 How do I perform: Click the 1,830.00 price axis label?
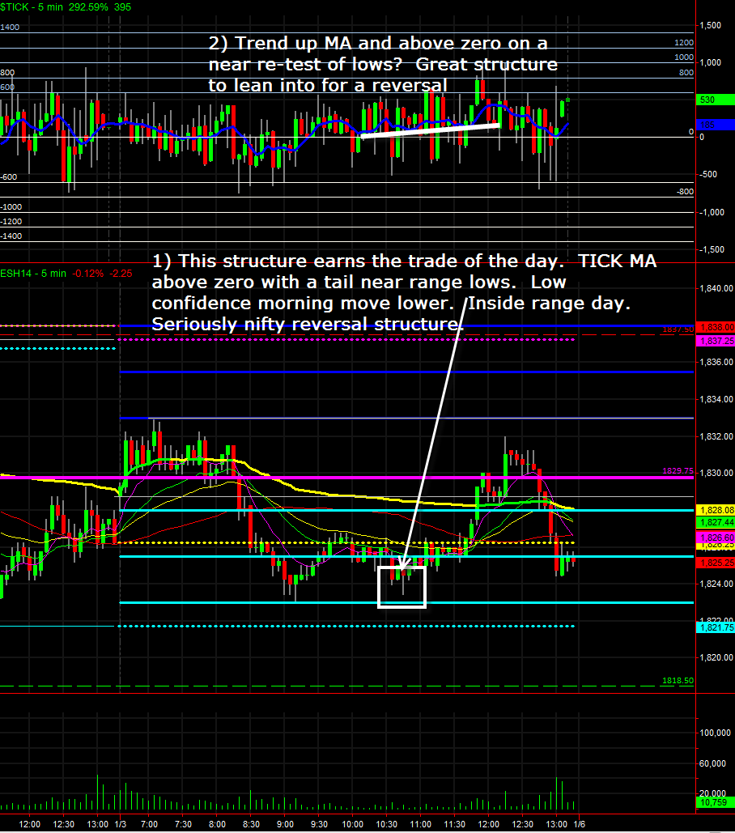[716, 473]
